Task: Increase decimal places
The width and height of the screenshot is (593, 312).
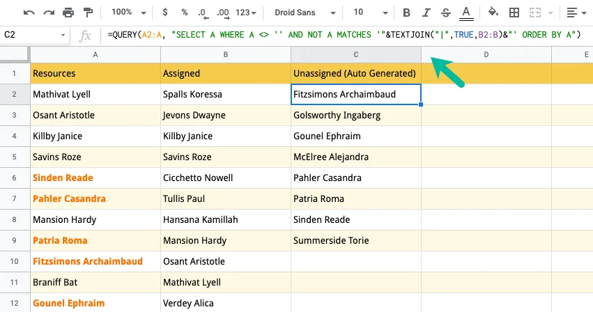Action: (x=223, y=13)
